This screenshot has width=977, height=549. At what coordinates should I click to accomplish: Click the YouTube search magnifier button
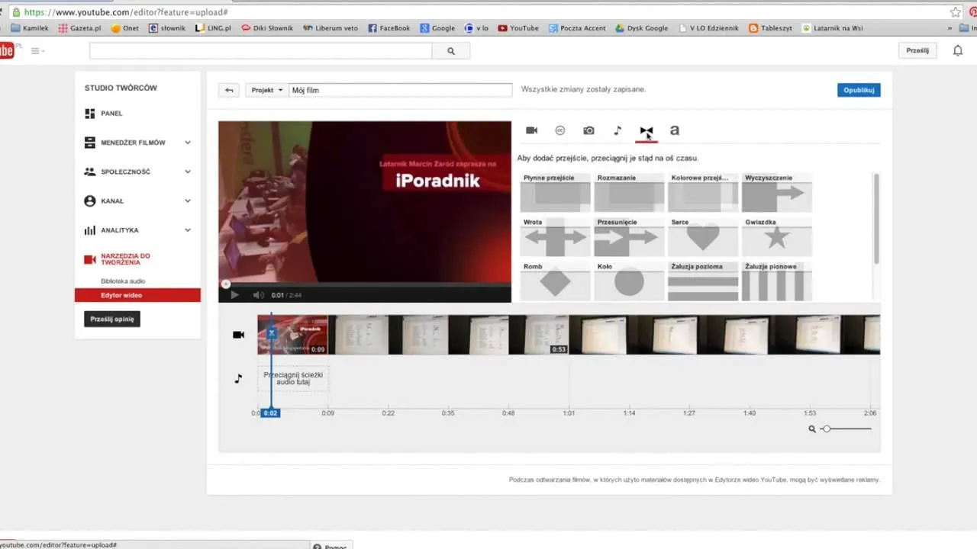(x=451, y=51)
